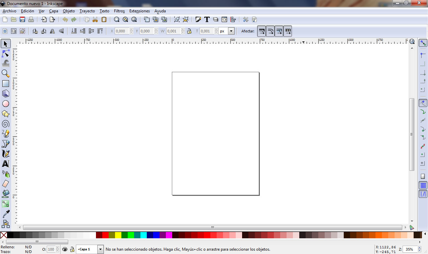Click the Print document icon
The height and width of the screenshot is (254, 428).
coord(31,19)
